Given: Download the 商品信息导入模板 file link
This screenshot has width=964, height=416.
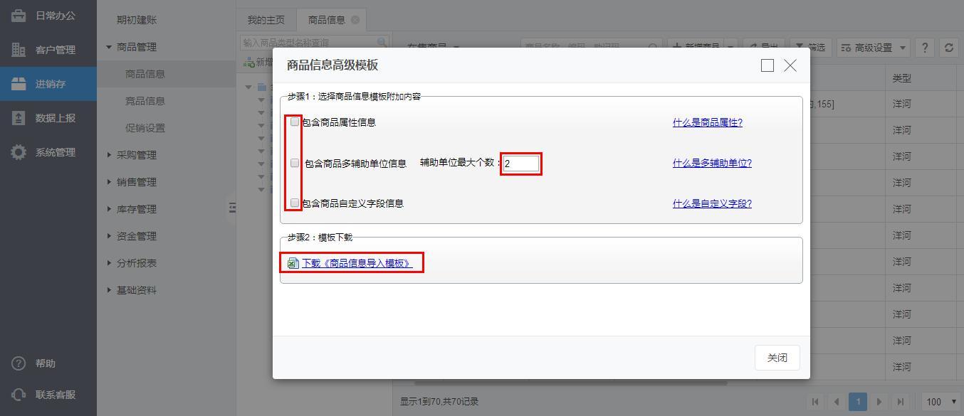Looking at the screenshot, I should pyautogui.click(x=357, y=263).
